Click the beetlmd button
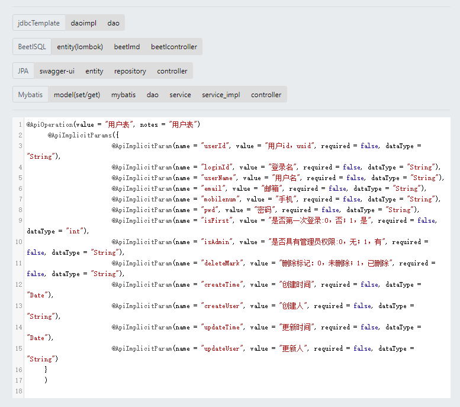460x407 pixels. (x=127, y=47)
